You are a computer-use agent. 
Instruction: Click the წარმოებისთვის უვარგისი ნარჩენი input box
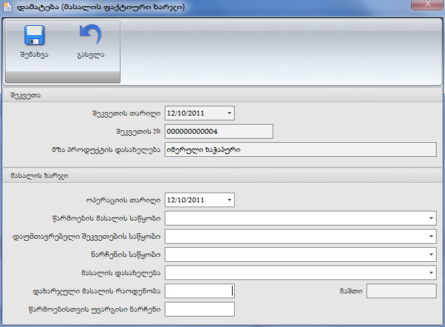pos(199,309)
